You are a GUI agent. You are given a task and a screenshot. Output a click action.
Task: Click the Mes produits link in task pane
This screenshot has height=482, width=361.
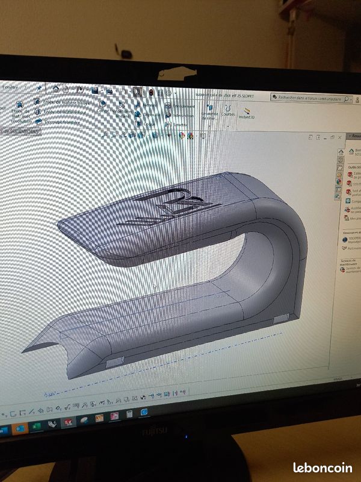tap(352, 218)
